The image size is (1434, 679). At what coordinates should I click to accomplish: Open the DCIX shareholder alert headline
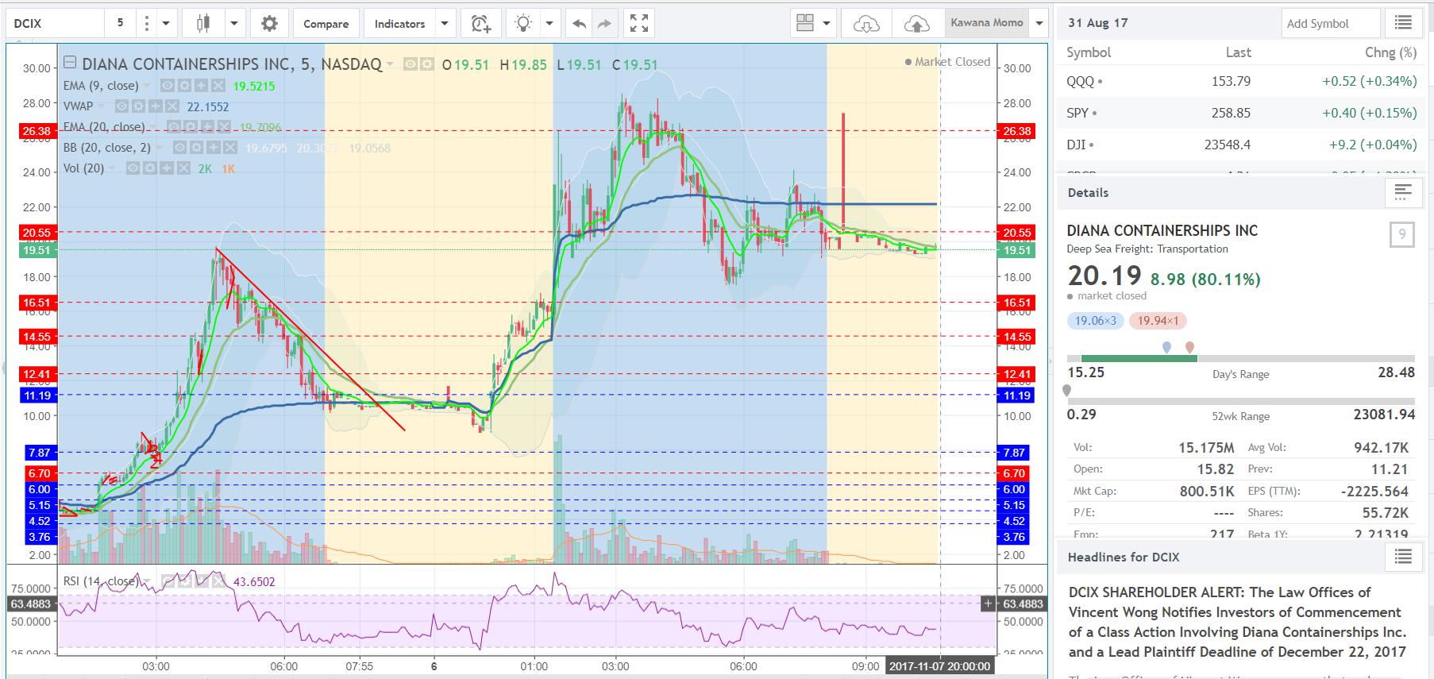click(1237, 622)
